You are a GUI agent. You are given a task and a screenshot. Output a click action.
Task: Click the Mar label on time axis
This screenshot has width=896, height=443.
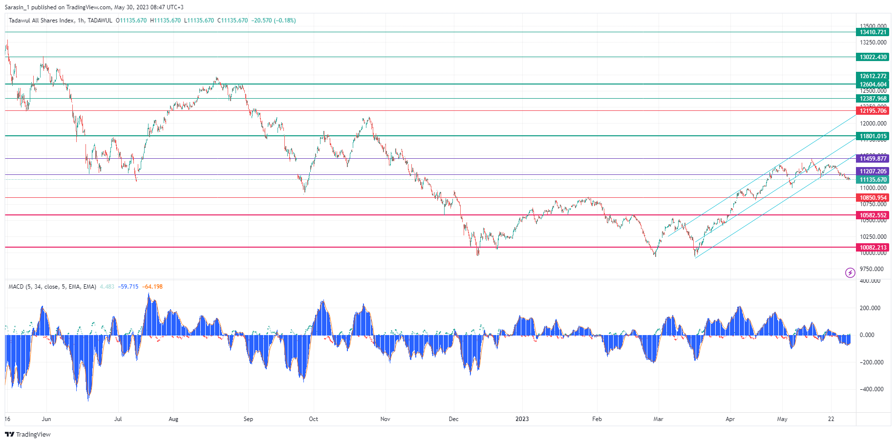659,419
